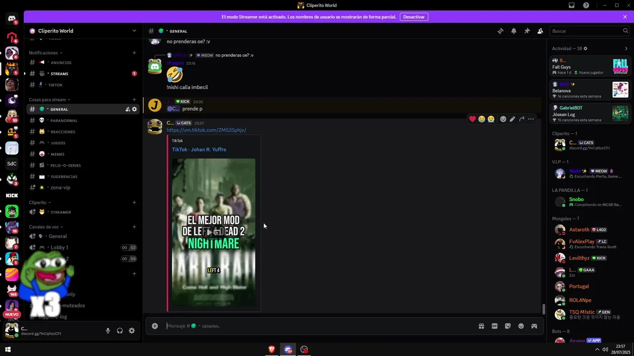Focus the Mensaje message input field

coord(319,326)
